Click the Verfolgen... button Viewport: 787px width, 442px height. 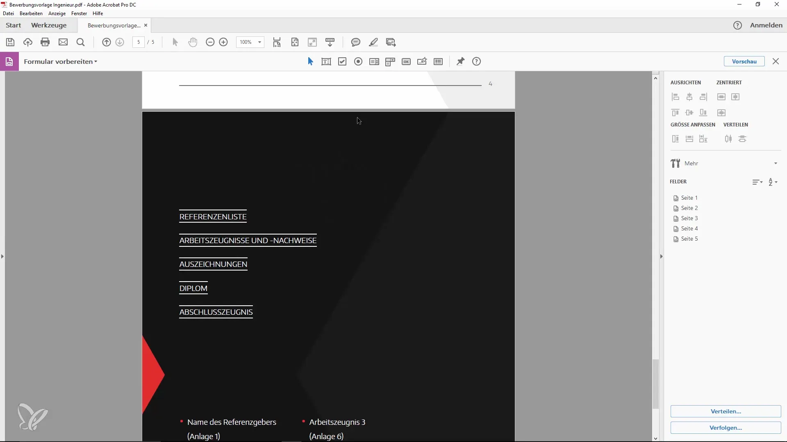[x=726, y=428]
